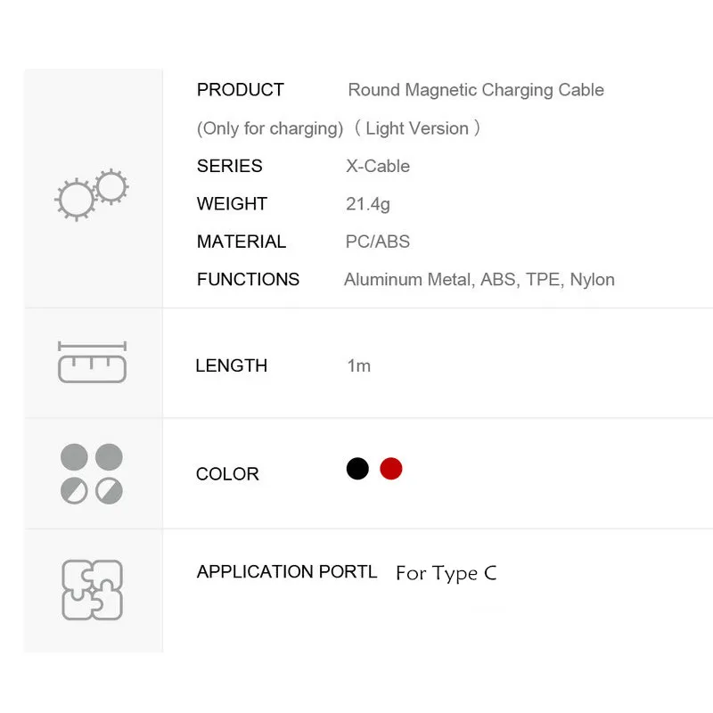Screen dimensions: 713x713
Task: Click the Light Version text
Action: 417,128
